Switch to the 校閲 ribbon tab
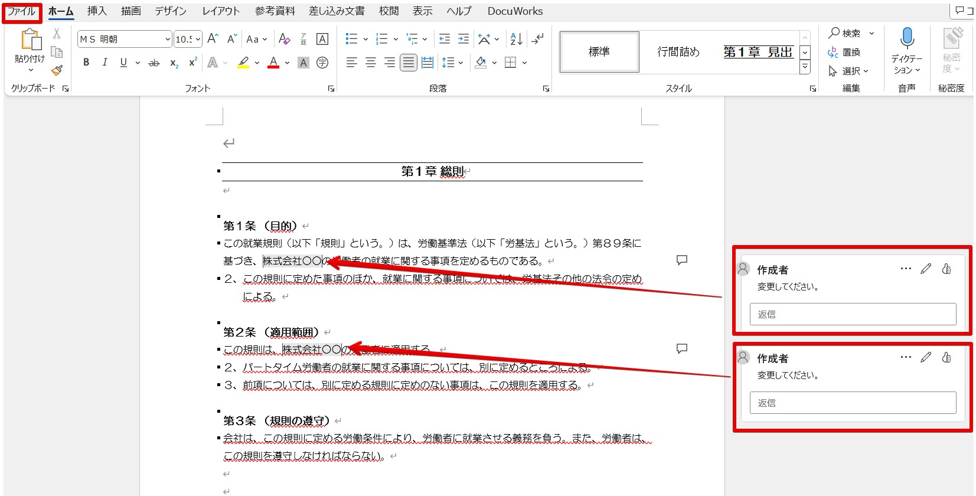976x496 pixels. click(x=389, y=11)
